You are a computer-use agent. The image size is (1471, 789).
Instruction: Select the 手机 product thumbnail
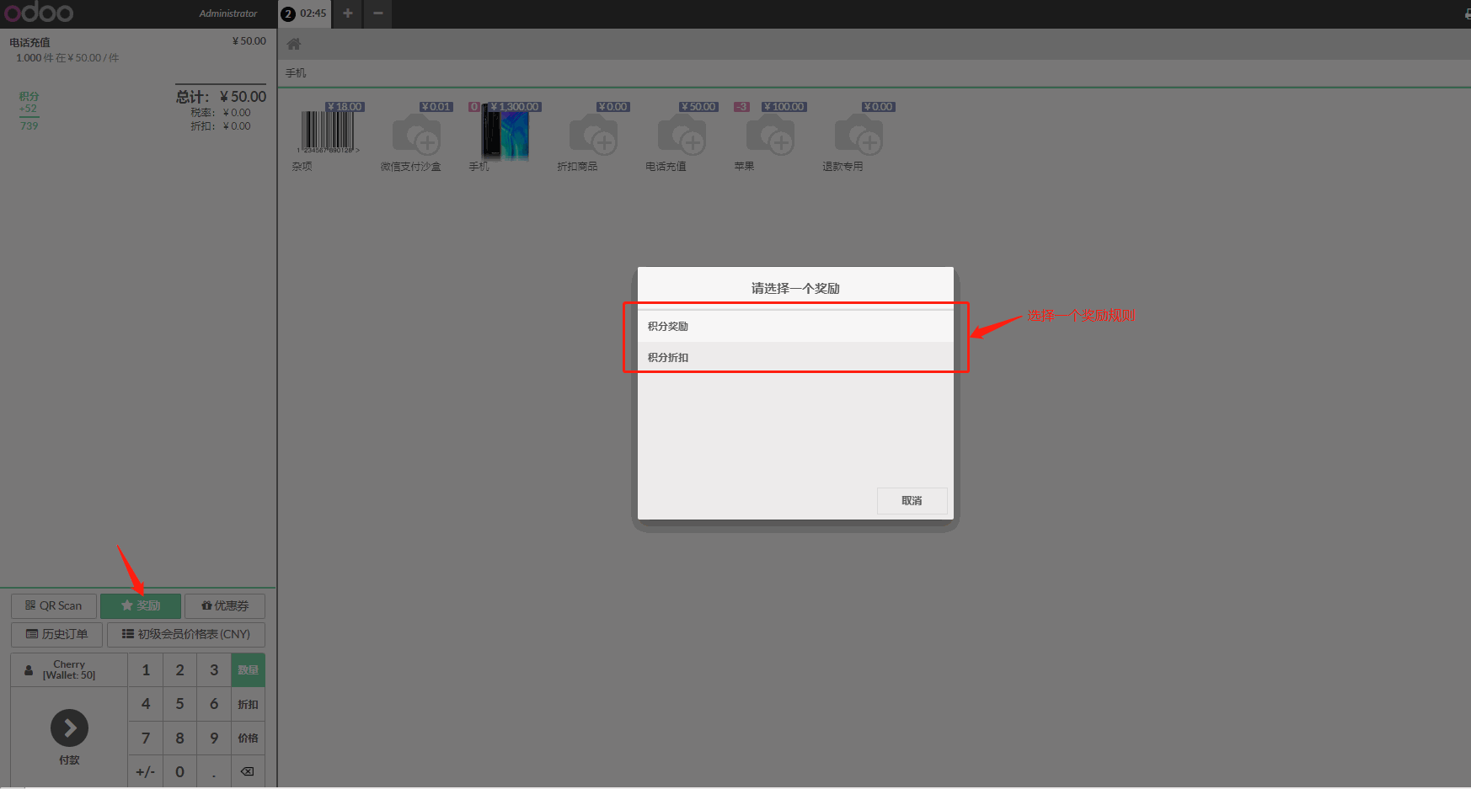[504, 135]
